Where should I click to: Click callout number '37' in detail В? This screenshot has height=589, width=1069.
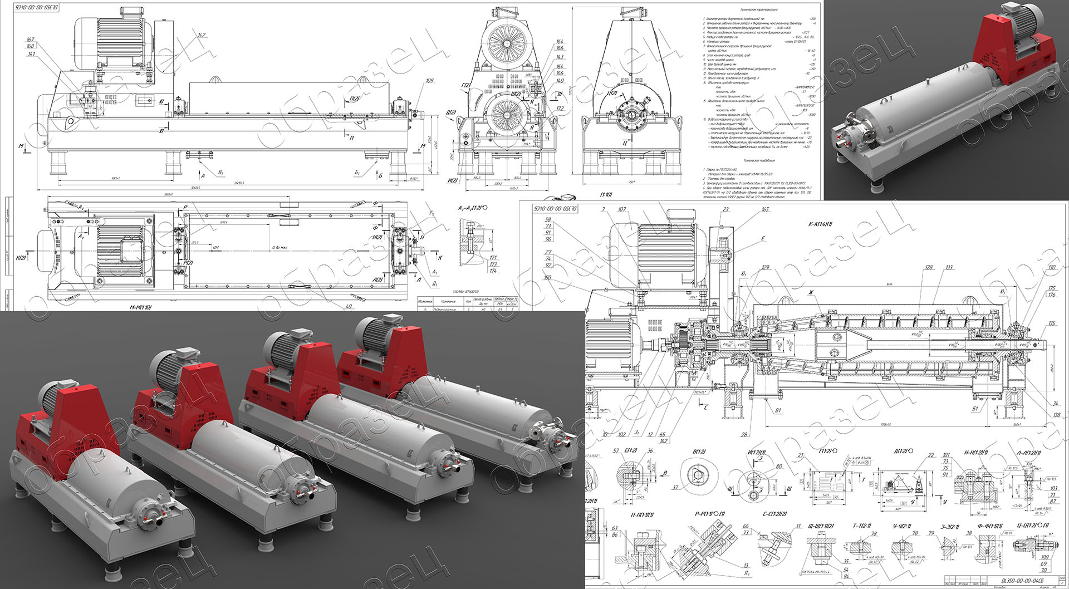point(675,487)
